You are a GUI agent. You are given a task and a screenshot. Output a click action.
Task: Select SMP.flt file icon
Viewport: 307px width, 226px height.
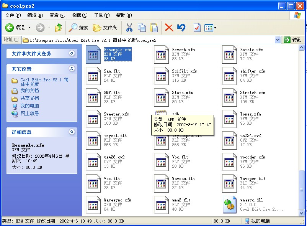93,97
